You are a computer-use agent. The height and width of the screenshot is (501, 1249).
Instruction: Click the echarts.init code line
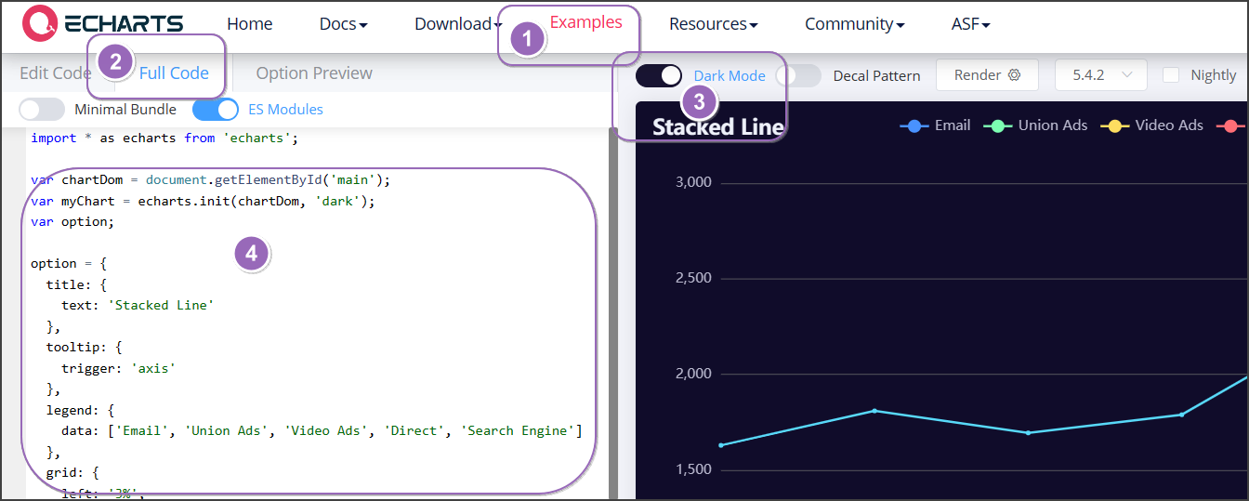pos(203,201)
